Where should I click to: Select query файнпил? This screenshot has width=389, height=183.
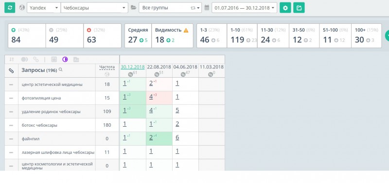point(31,139)
